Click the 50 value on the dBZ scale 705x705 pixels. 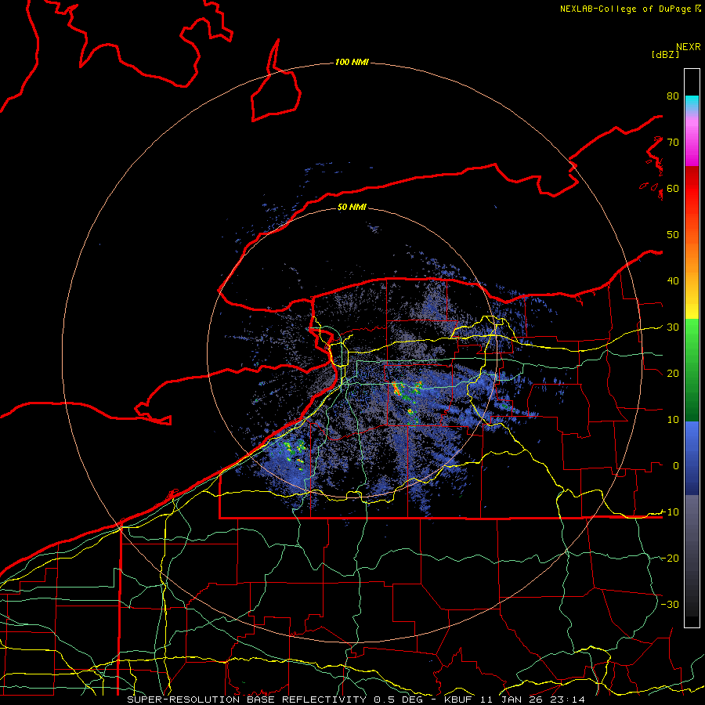pyautogui.click(x=673, y=235)
